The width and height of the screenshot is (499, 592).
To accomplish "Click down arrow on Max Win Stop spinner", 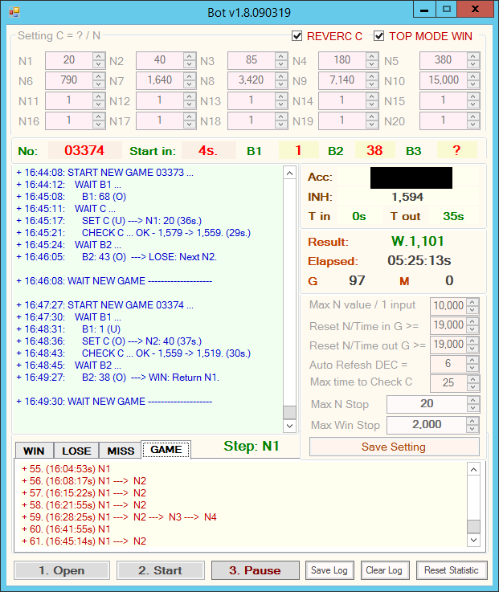I will coord(472,428).
